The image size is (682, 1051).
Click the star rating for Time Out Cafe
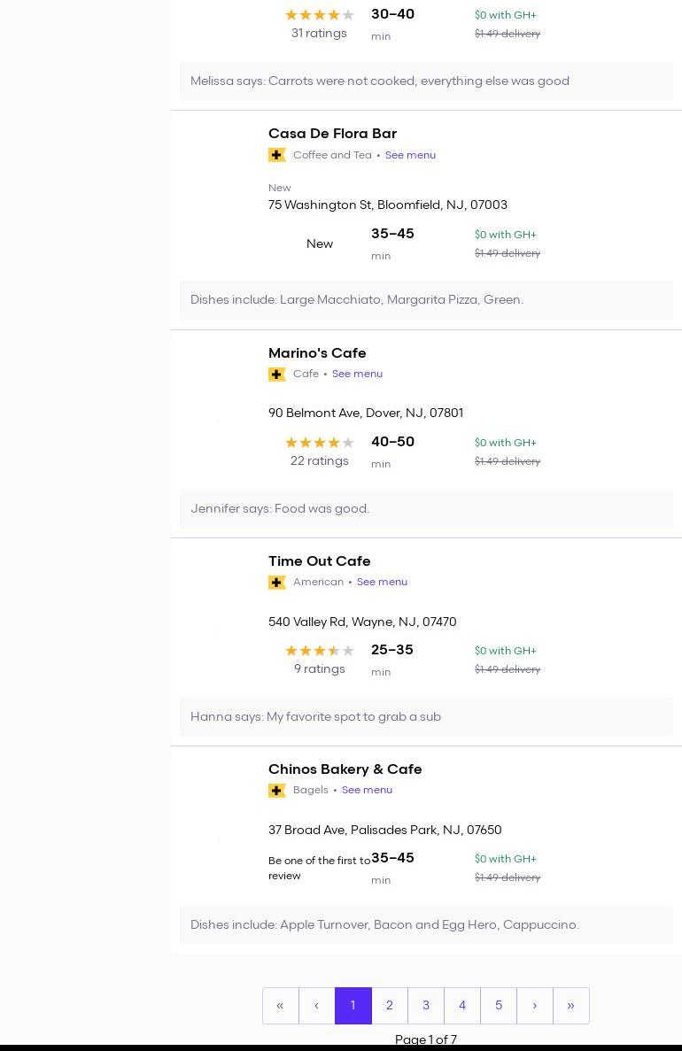pyautogui.click(x=319, y=651)
